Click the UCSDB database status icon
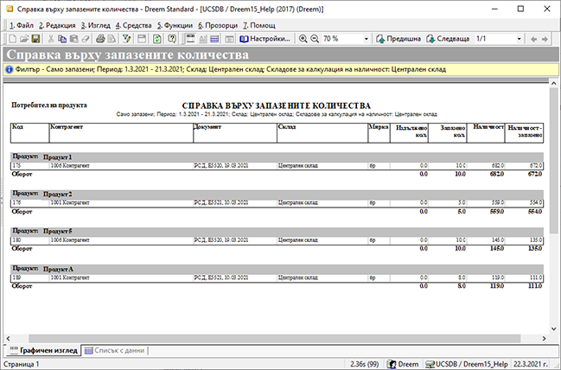 [430, 364]
